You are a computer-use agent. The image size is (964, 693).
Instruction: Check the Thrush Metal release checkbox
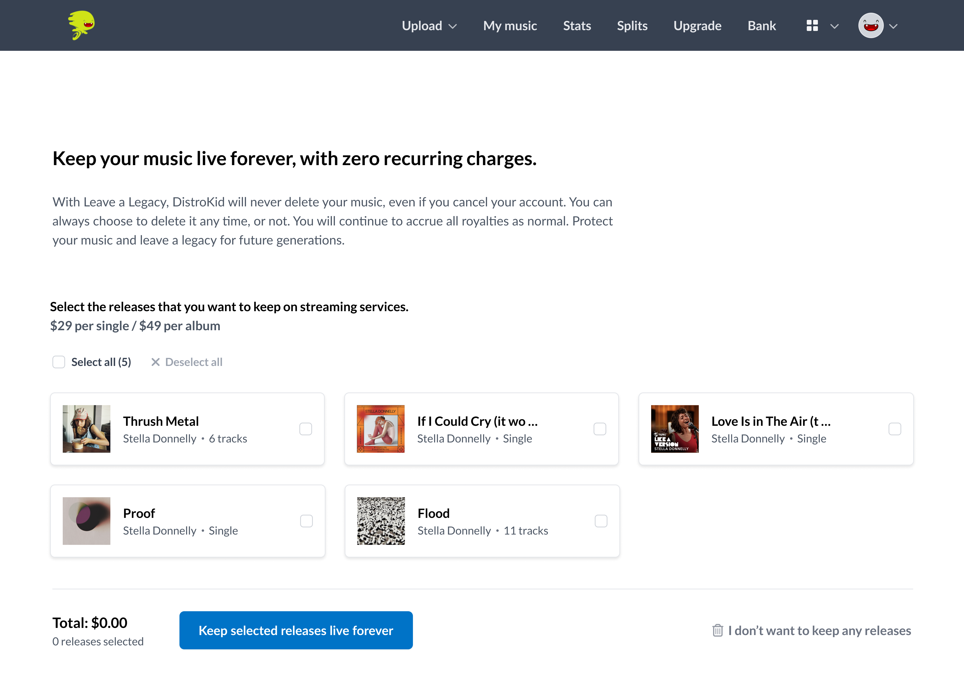click(x=306, y=429)
